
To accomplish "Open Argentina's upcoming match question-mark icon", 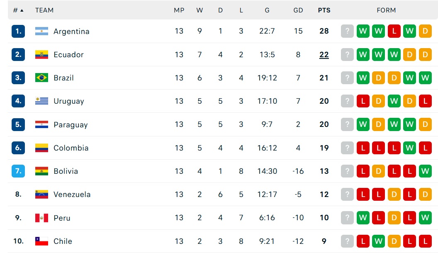I will 347,31.
